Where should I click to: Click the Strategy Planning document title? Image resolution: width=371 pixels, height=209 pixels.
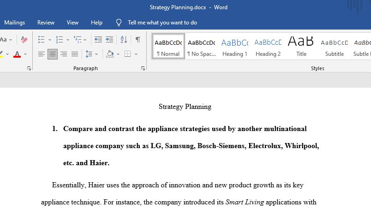[185, 107]
